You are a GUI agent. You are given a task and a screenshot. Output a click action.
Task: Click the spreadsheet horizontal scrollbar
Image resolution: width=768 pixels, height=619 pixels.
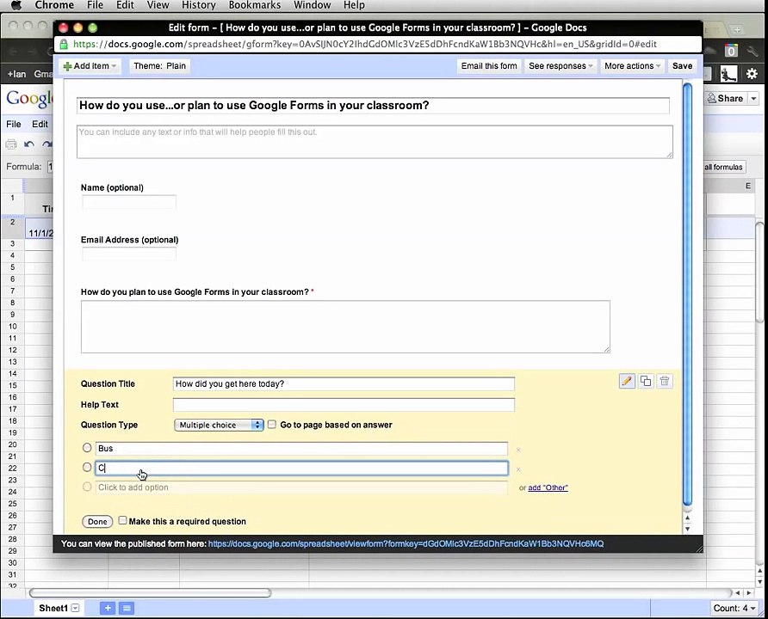click(x=150, y=592)
